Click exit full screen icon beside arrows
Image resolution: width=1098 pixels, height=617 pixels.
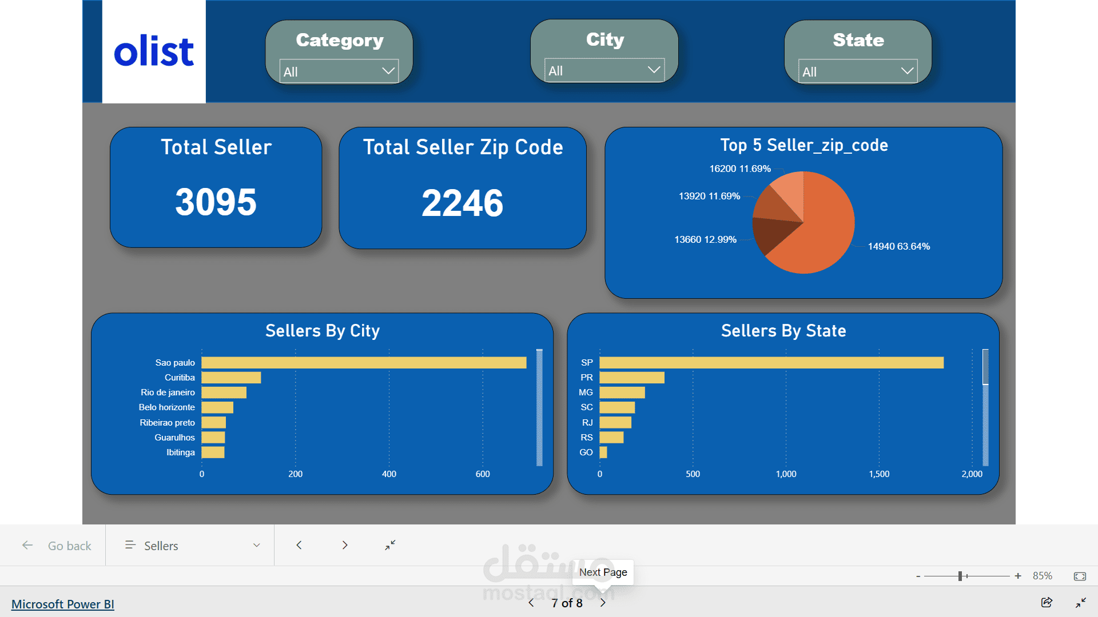click(390, 546)
